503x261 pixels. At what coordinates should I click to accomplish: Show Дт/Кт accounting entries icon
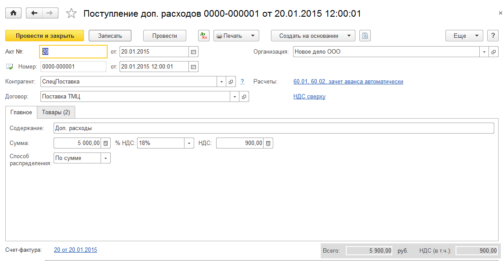click(204, 36)
